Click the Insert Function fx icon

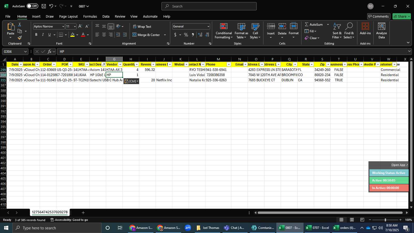pyautogui.click(x=49, y=52)
